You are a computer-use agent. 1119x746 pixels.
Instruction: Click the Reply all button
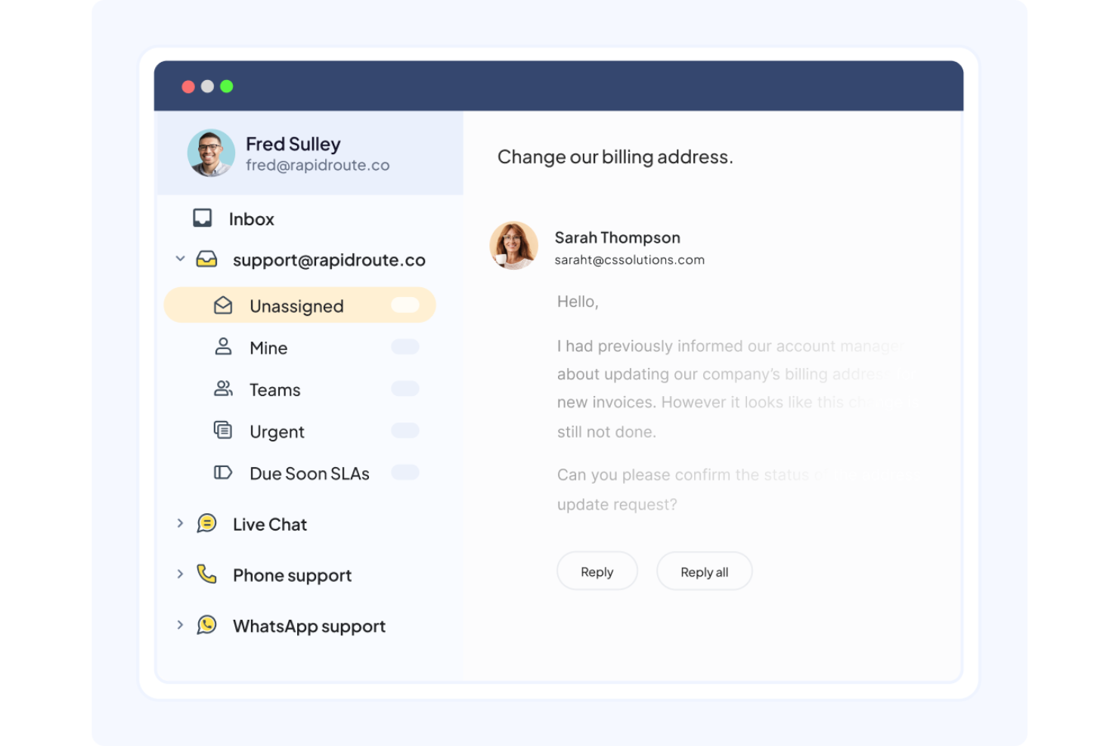point(704,571)
